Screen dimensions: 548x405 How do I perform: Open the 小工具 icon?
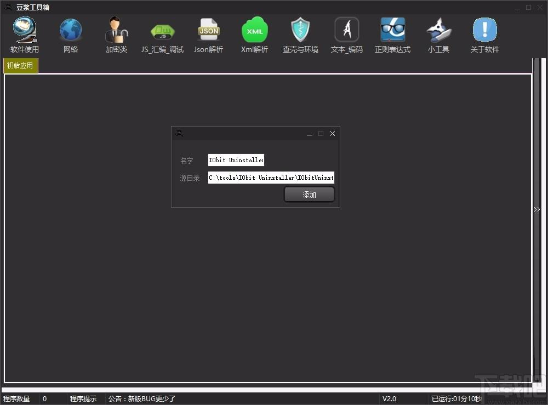coord(439,30)
